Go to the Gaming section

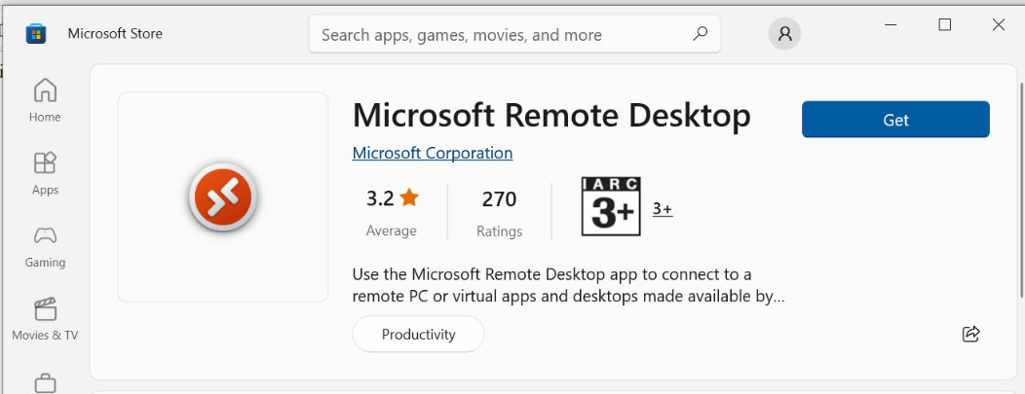[45, 245]
